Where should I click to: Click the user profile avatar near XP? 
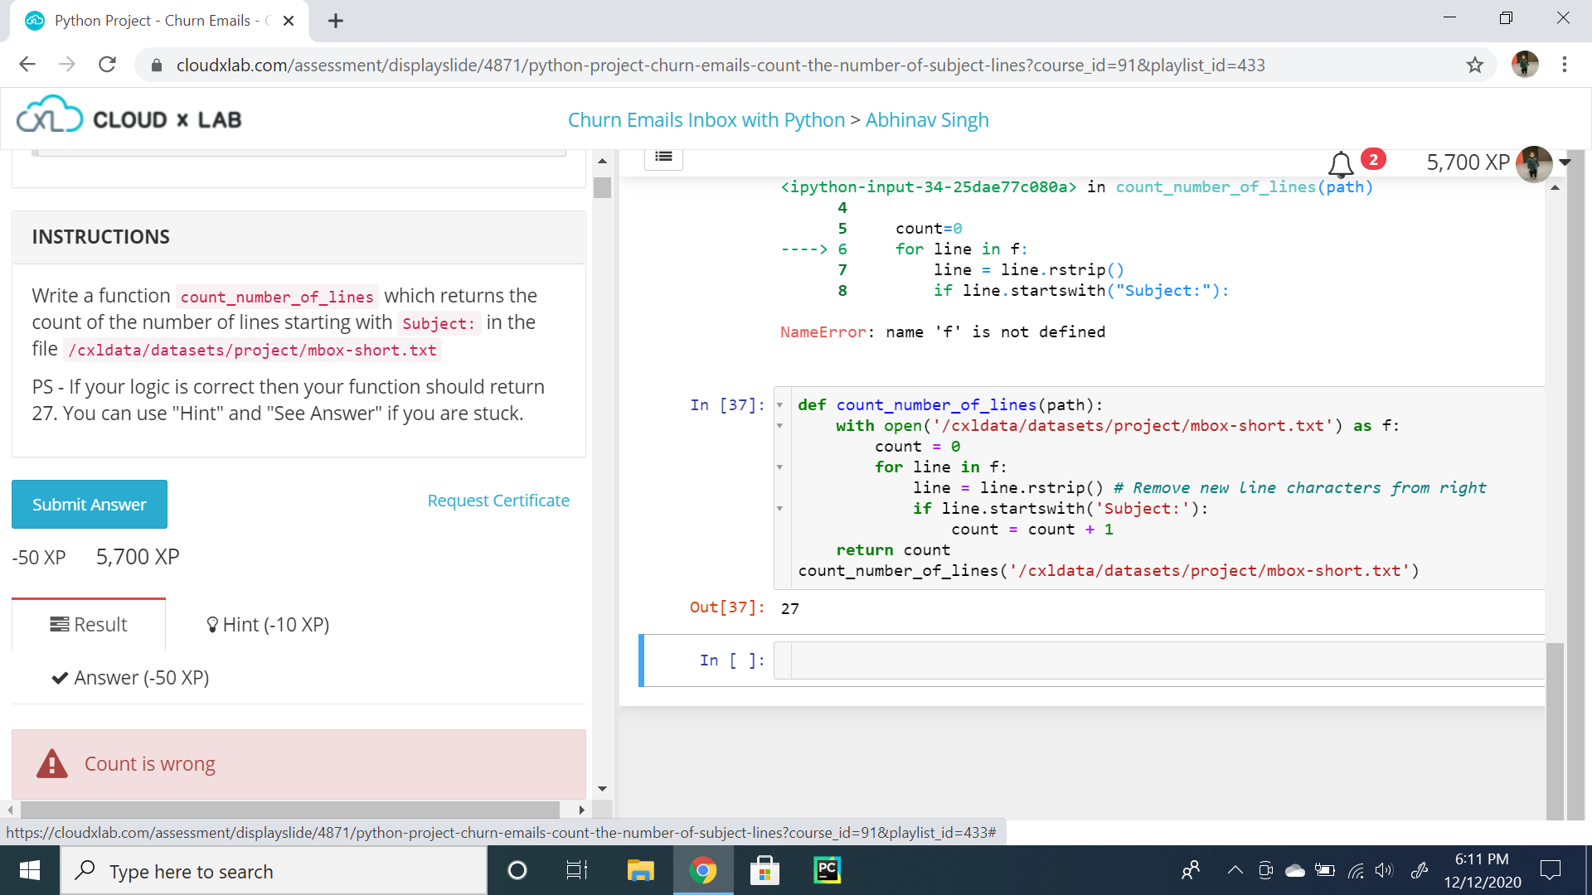point(1533,163)
